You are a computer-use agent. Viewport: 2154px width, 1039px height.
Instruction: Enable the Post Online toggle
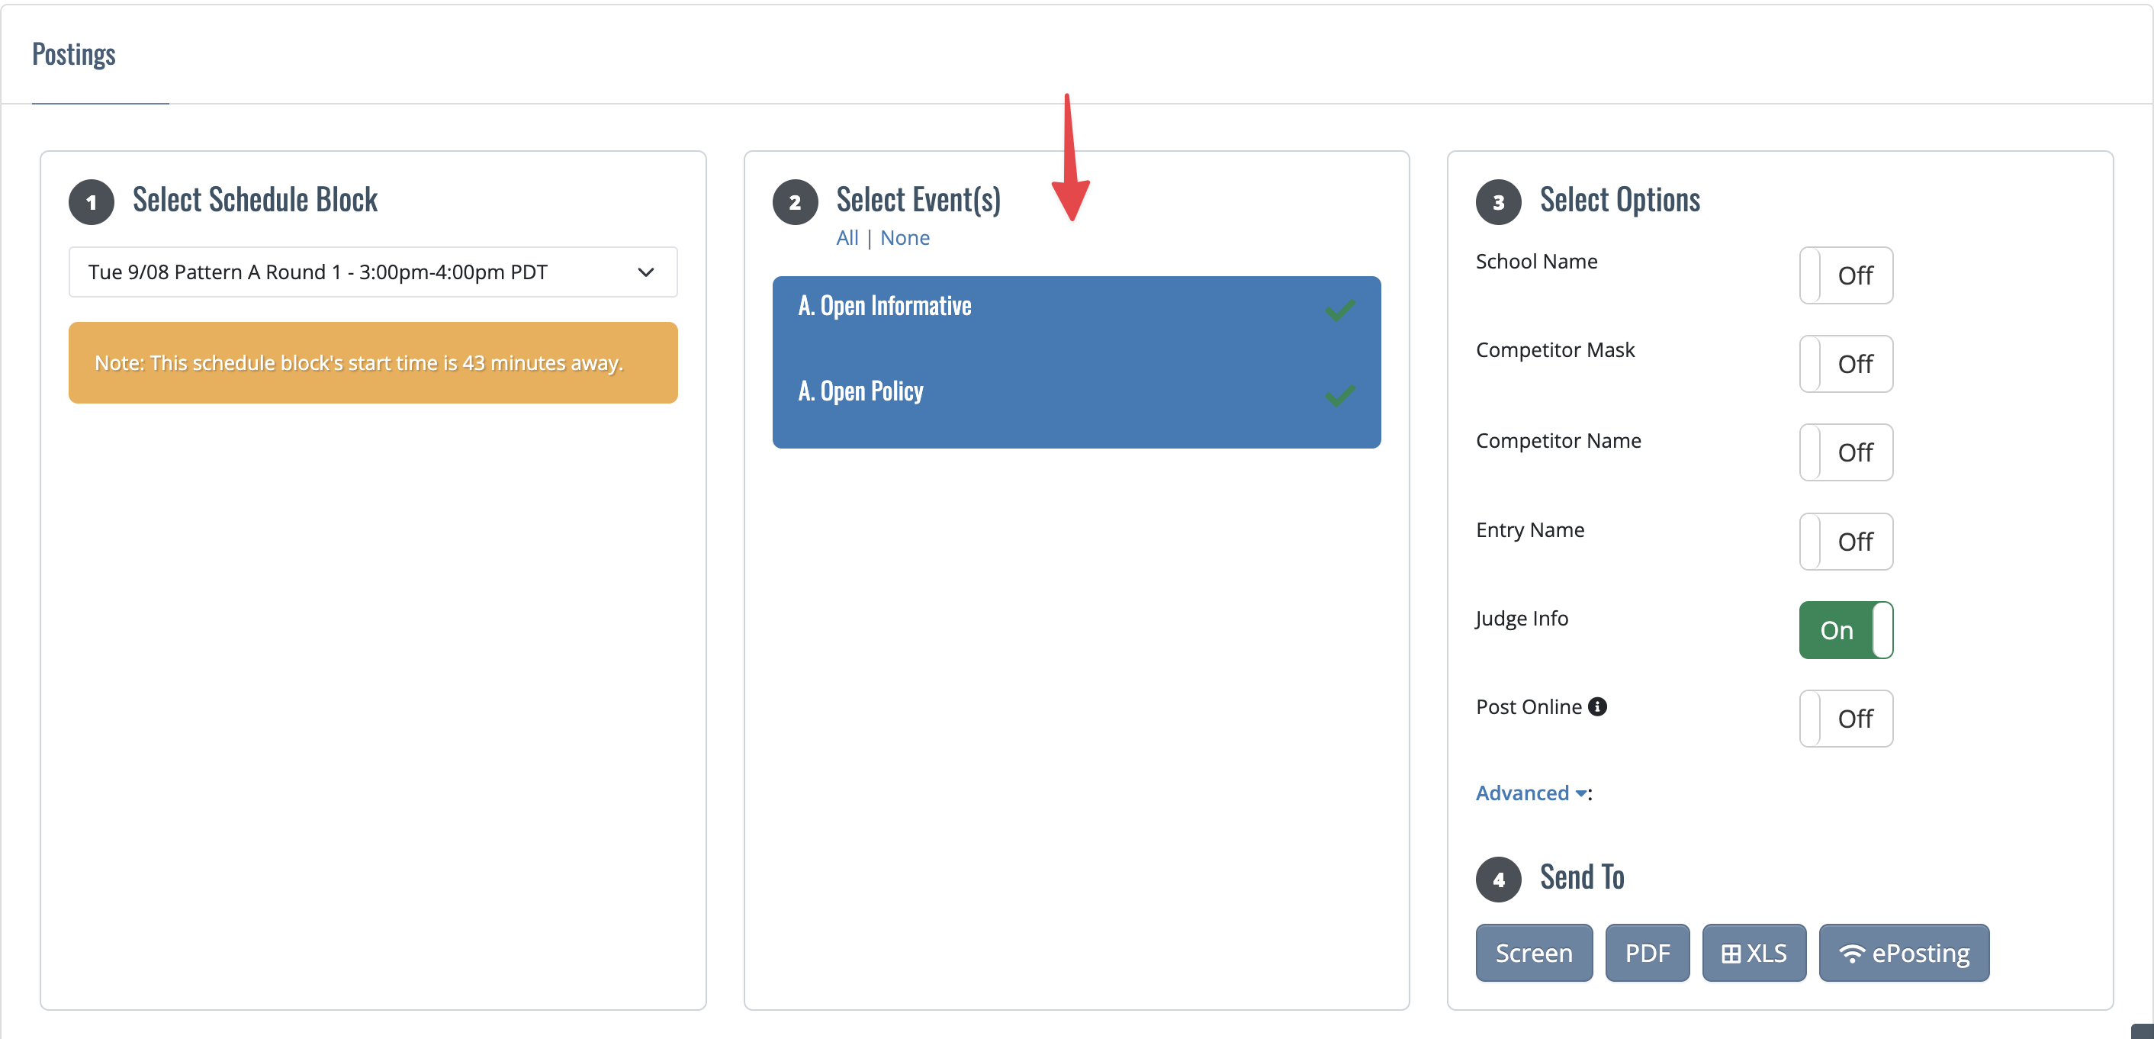pos(1845,719)
